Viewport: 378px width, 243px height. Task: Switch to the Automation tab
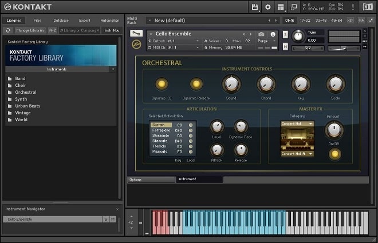click(x=110, y=21)
